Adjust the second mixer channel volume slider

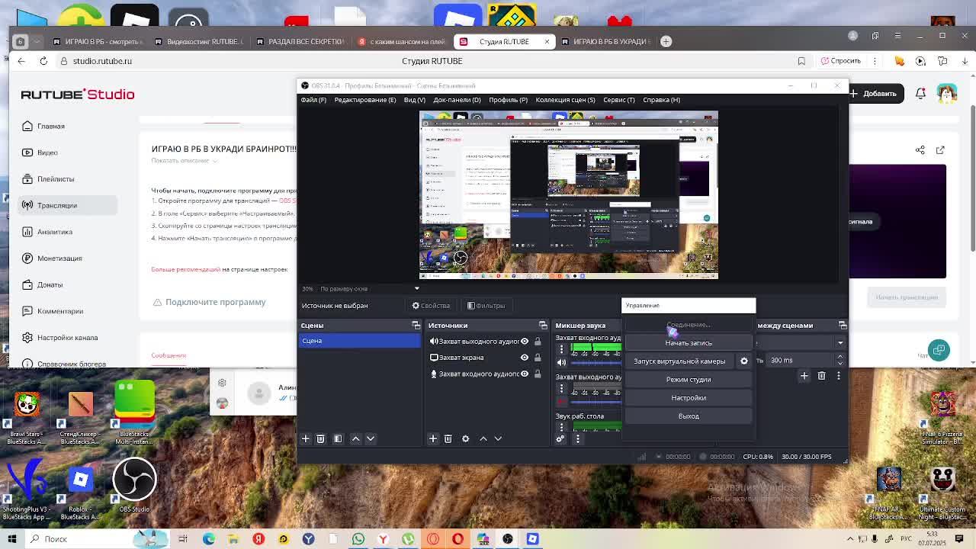[x=596, y=402]
